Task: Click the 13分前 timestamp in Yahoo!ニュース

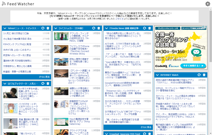Action: tap(46, 33)
